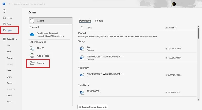Click the Home house icon
202x110 pixels.
(4, 18)
